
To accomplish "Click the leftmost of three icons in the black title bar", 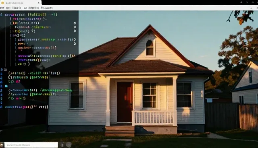I will tap(241, 2).
